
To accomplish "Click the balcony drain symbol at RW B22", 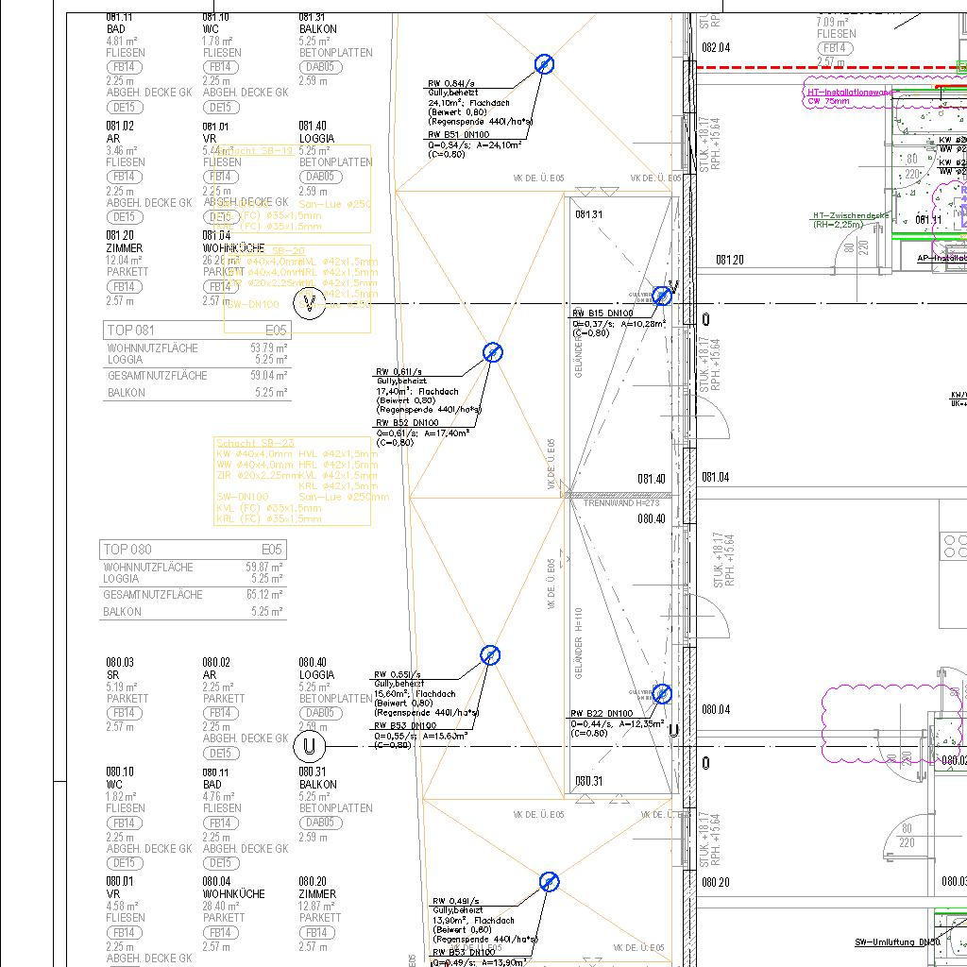I will point(662,694).
